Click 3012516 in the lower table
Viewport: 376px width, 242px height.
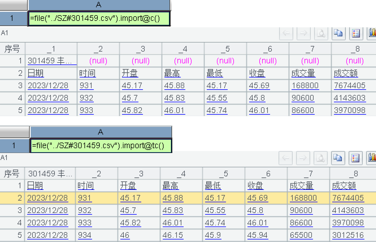pos(348,235)
